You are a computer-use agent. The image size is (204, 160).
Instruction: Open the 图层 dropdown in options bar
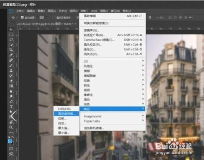[x=44, y=17]
